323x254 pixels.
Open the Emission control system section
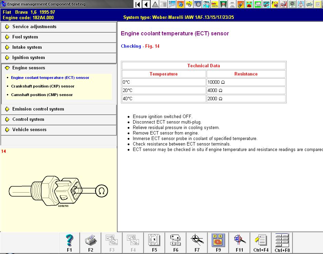click(38, 109)
